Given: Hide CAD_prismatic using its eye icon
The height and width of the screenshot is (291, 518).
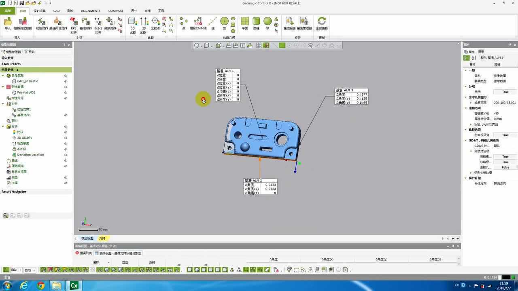Looking at the screenshot, I should [66, 81].
